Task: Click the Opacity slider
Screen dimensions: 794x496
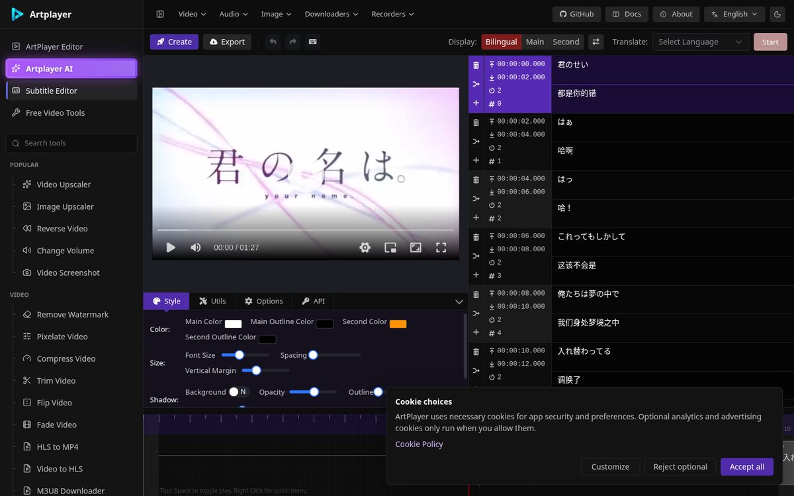Action: (x=313, y=392)
